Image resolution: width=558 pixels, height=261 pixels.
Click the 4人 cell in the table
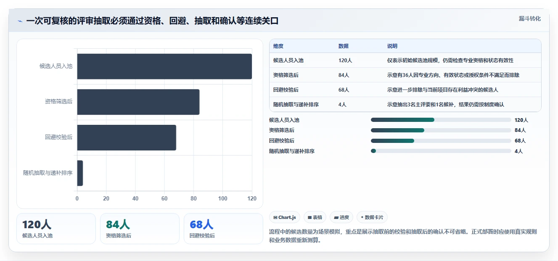343,105
